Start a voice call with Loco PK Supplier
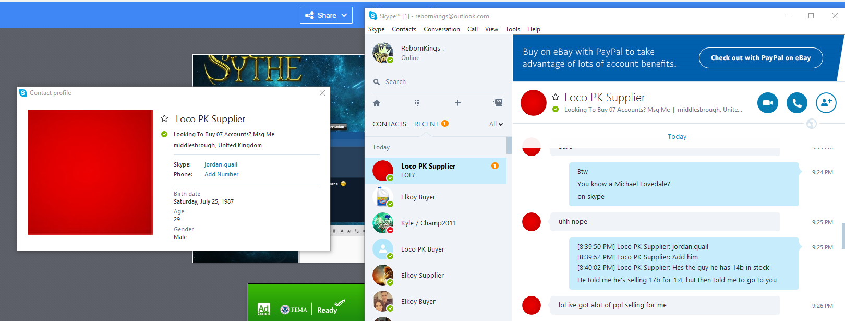This screenshot has width=845, height=321. point(797,103)
